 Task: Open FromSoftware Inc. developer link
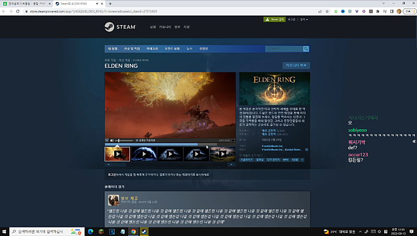(272, 146)
